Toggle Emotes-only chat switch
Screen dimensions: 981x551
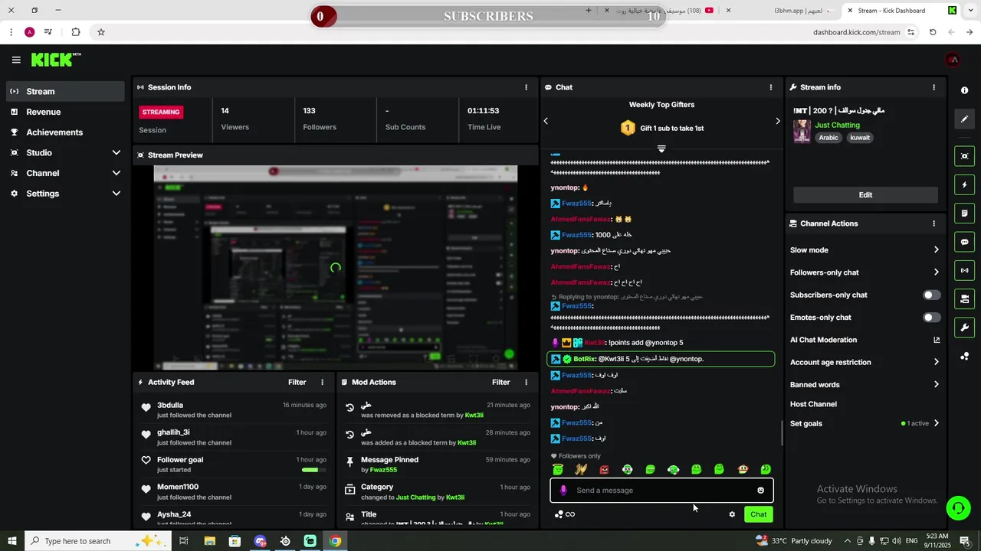point(931,317)
